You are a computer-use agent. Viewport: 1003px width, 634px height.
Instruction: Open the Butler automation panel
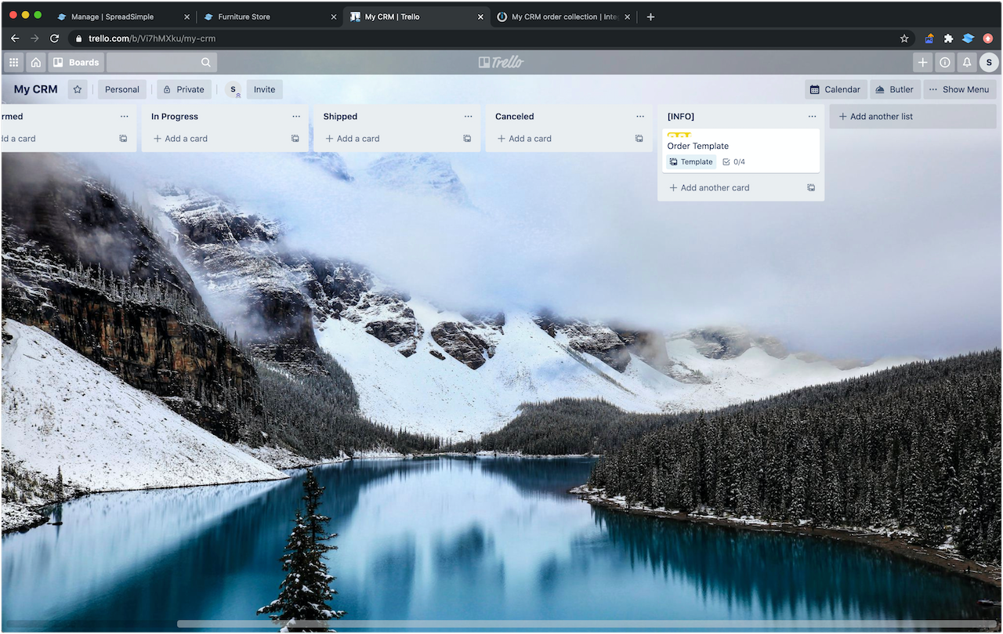(x=895, y=89)
